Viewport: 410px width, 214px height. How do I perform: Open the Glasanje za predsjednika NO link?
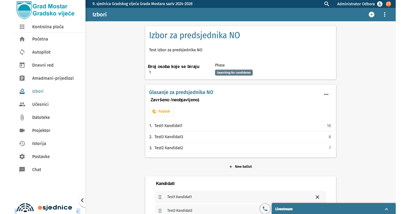click(x=181, y=92)
